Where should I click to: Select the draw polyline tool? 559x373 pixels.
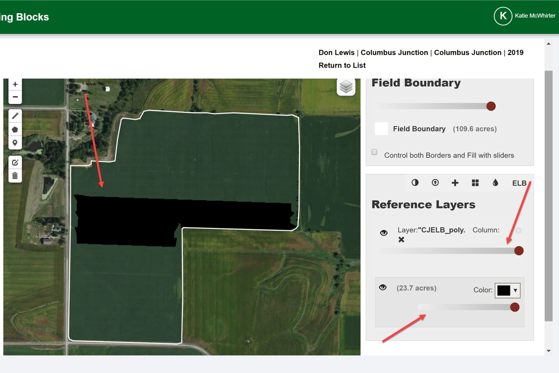coord(15,116)
